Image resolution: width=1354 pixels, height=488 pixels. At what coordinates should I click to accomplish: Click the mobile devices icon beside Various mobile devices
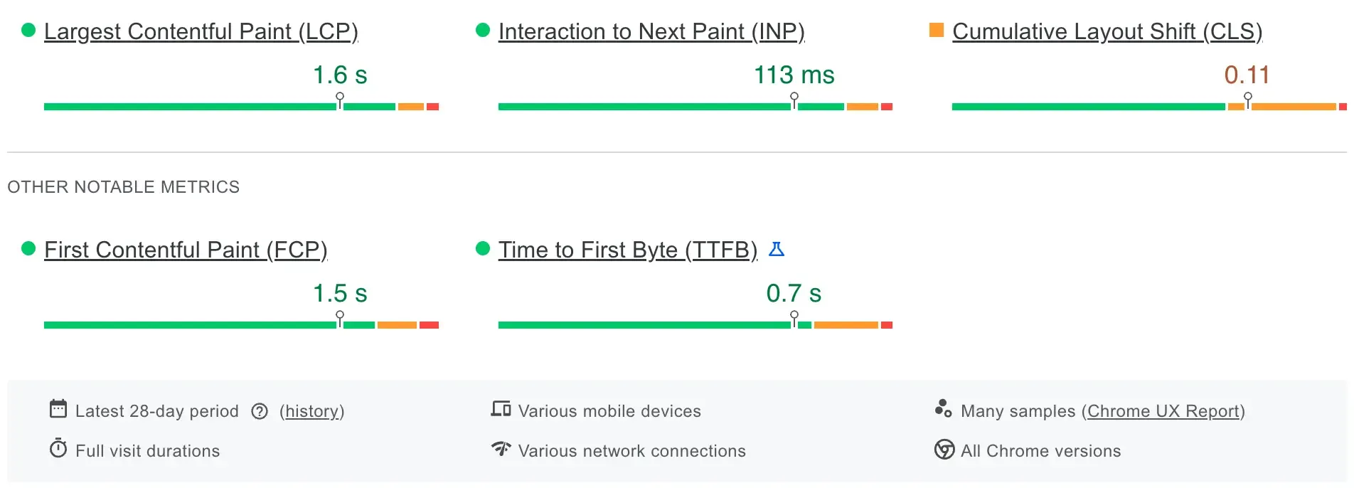coord(501,410)
